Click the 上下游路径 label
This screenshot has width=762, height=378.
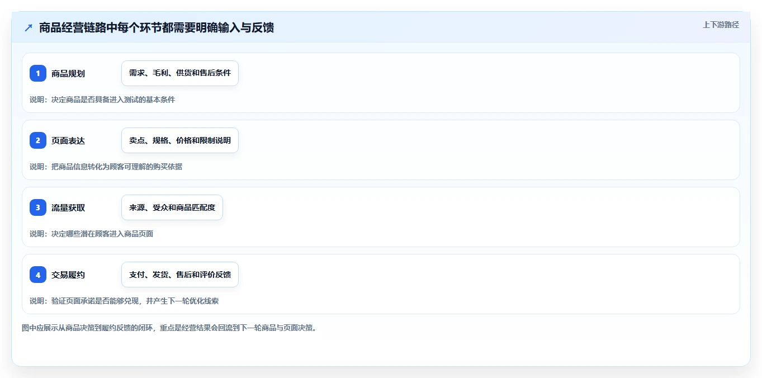point(721,25)
